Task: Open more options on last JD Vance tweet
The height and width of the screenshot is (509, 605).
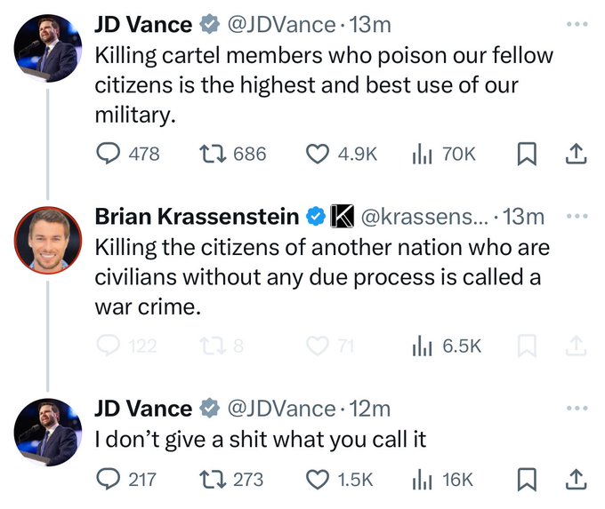Action: (577, 409)
